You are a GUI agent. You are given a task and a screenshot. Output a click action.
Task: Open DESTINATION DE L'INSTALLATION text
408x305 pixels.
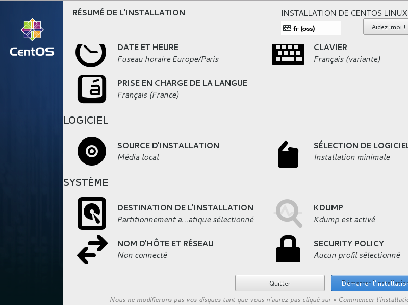coord(185,208)
